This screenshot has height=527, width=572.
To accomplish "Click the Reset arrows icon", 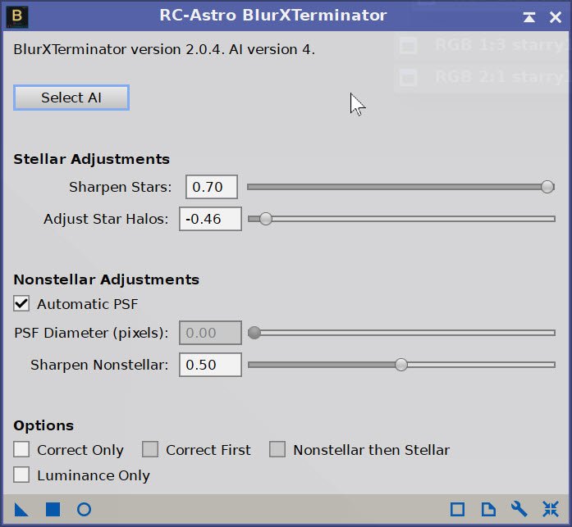I will 551,509.
